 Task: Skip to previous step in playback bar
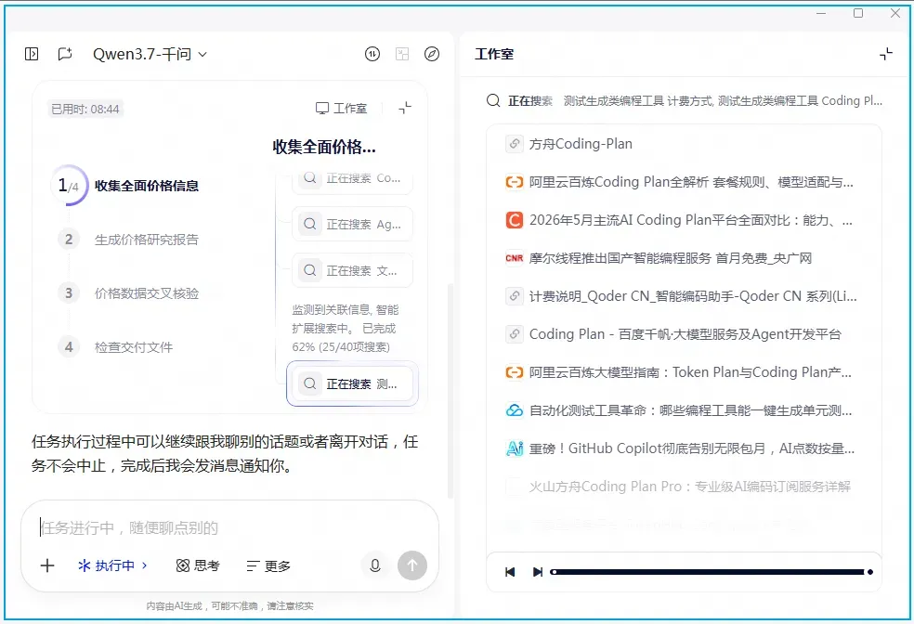(510, 572)
